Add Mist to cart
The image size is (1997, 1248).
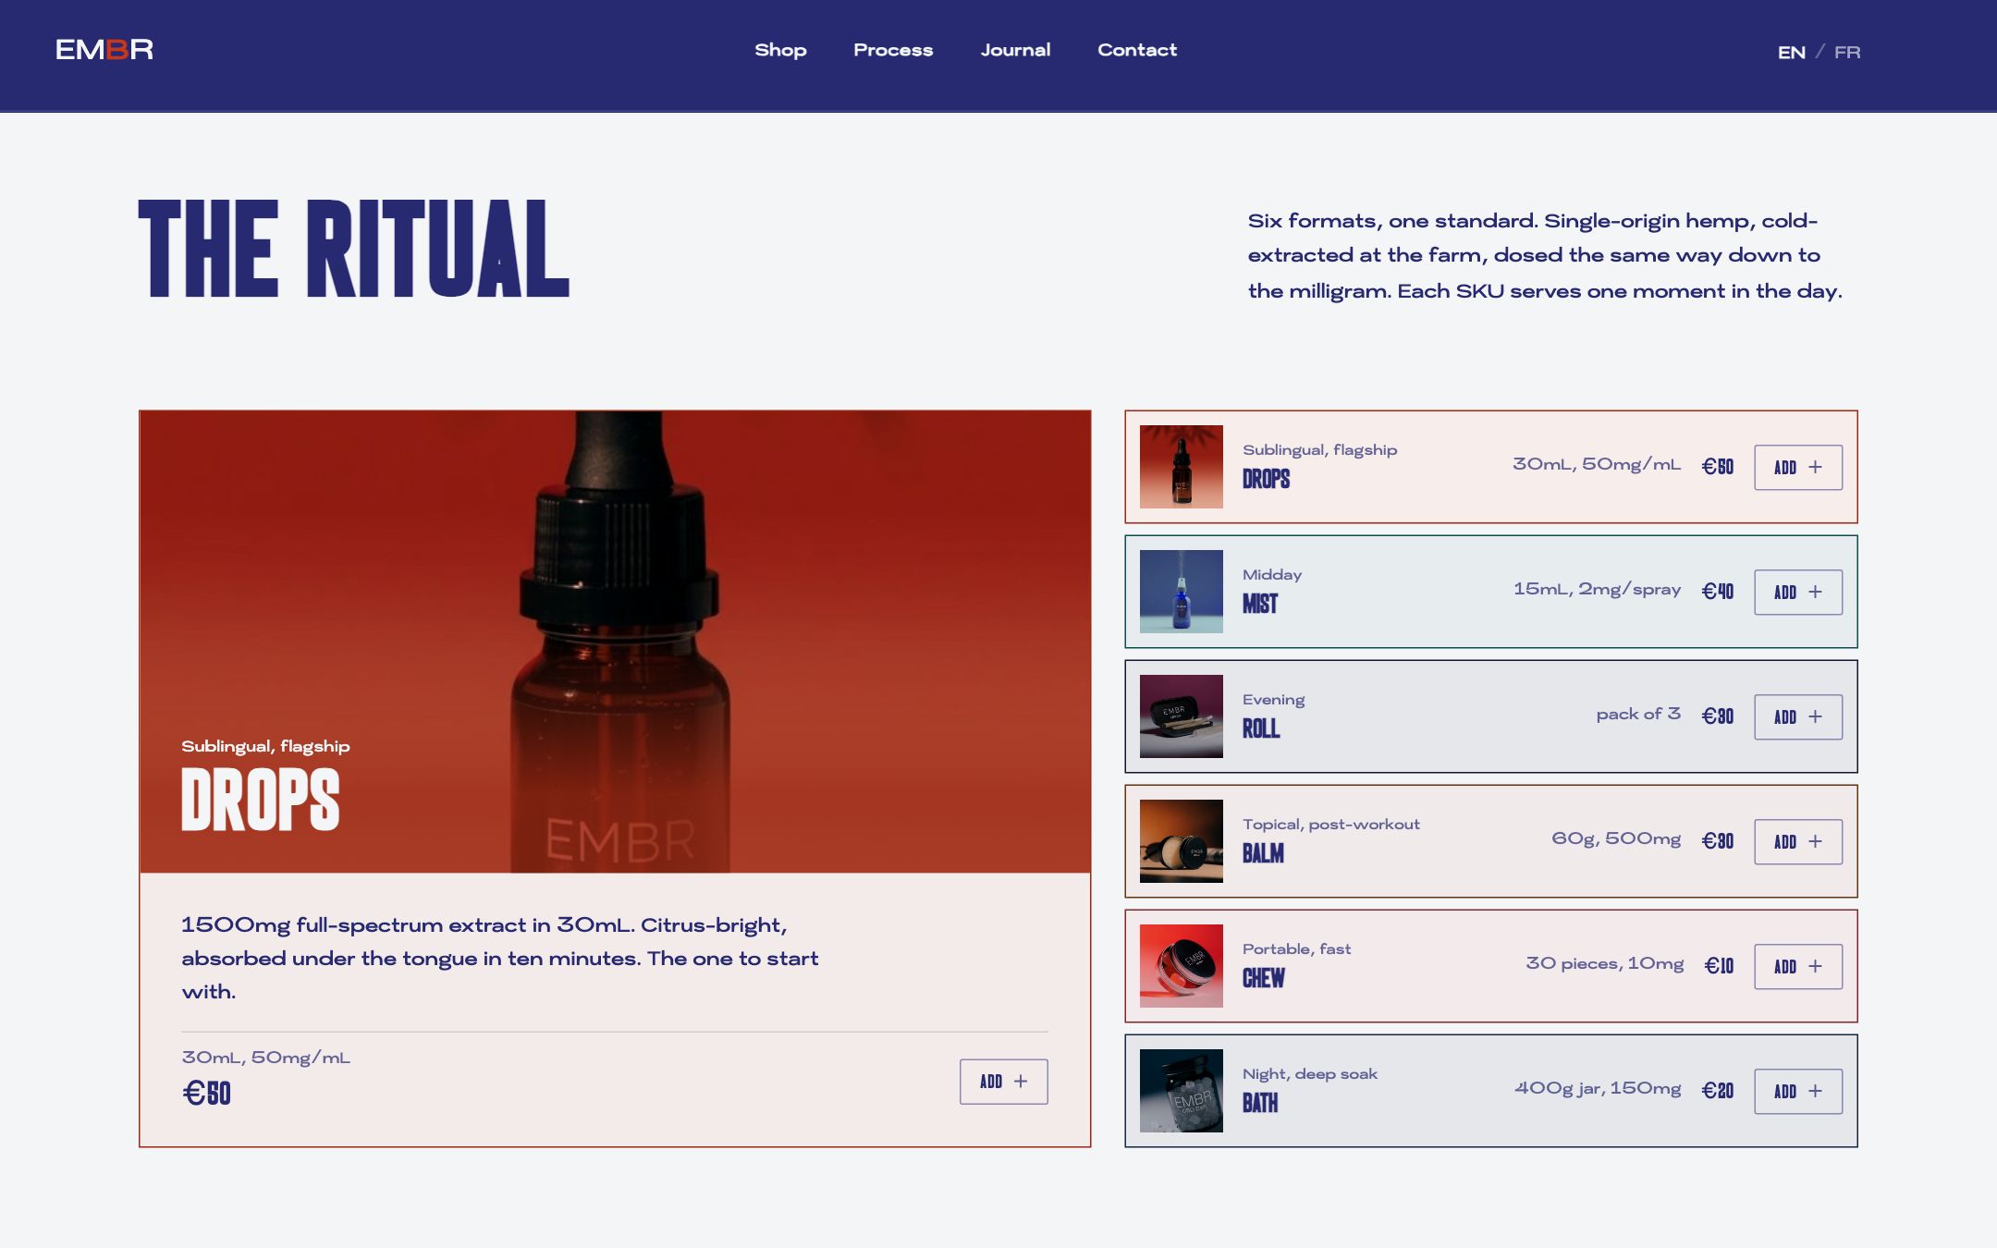[x=1798, y=593]
